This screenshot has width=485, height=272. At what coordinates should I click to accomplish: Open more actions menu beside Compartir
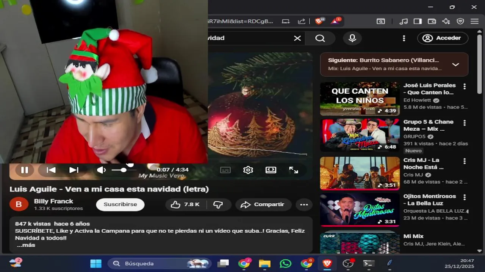point(304,204)
